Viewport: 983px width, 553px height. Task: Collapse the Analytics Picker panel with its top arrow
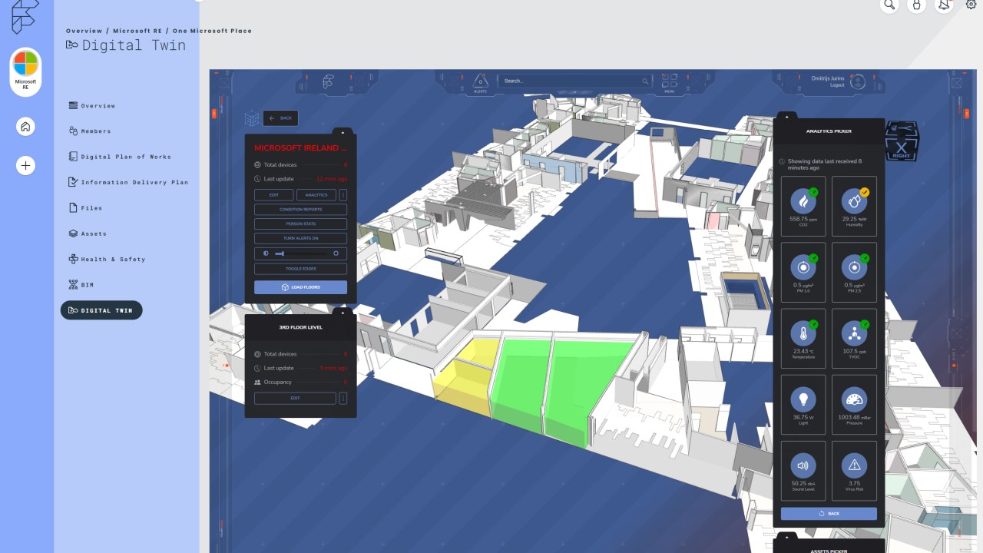[x=787, y=115]
